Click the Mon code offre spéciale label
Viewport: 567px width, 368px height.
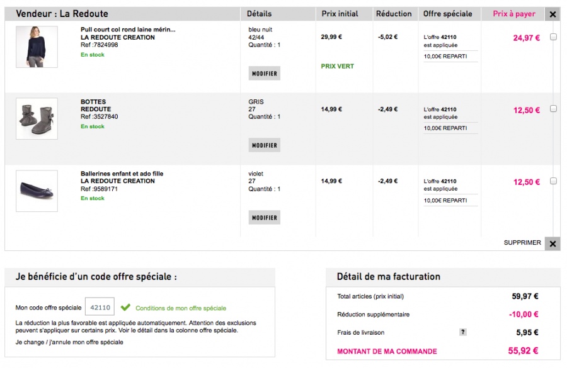click(x=49, y=308)
